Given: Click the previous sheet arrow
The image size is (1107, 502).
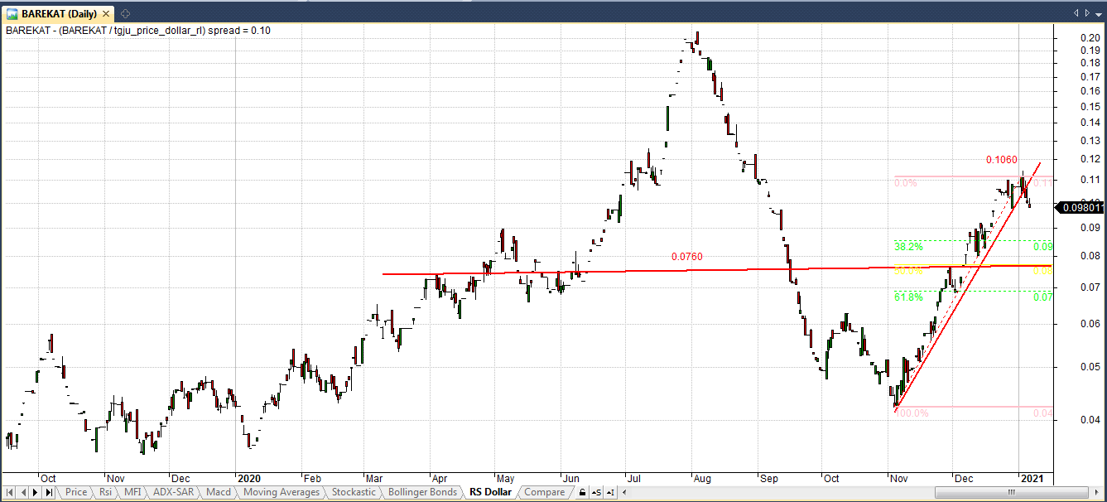Looking at the screenshot, I should [22, 492].
